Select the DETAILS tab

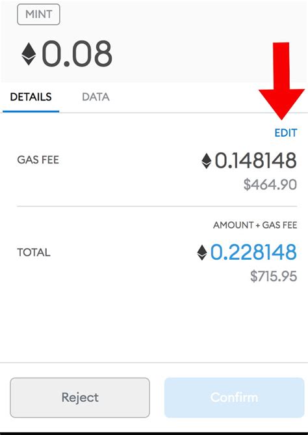pyautogui.click(x=31, y=97)
